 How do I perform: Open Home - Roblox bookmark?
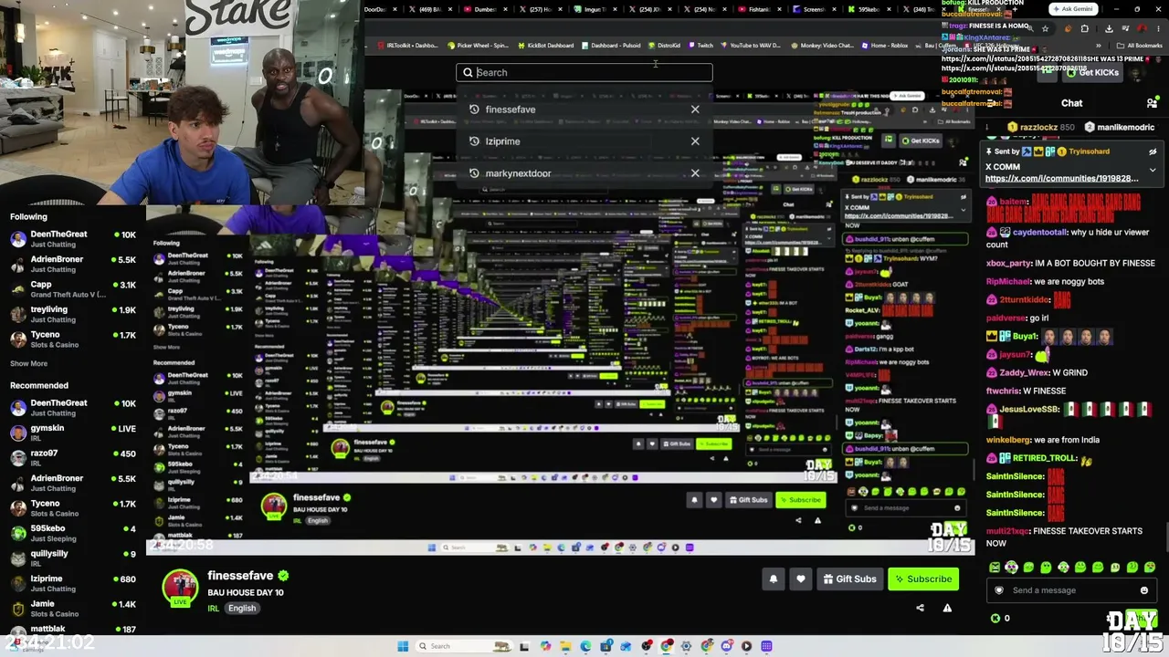(885, 46)
